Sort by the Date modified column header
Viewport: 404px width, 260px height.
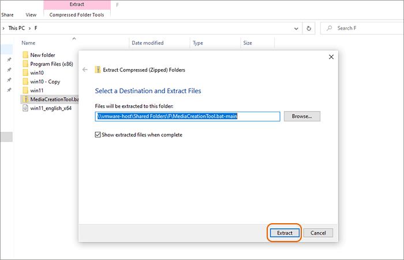click(148, 43)
